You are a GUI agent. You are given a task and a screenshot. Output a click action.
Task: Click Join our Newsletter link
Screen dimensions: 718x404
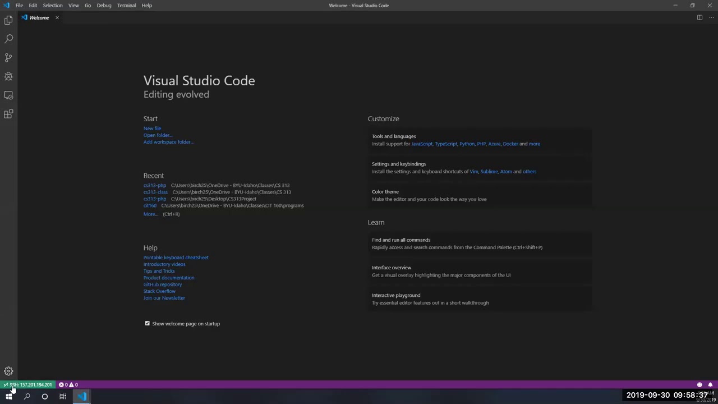pyautogui.click(x=164, y=298)
